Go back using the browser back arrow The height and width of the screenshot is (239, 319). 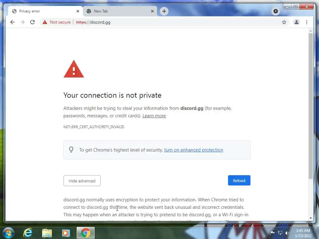pos(12,22)
